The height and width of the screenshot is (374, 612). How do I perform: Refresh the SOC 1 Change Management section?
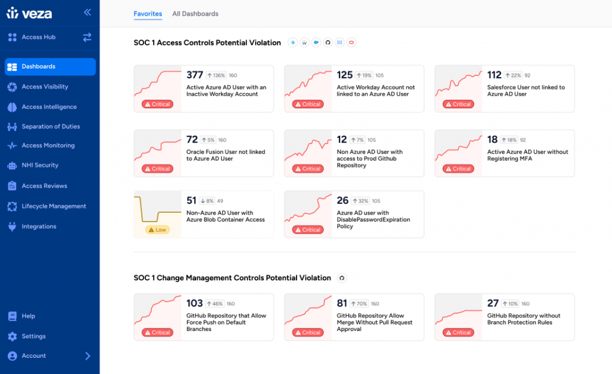[x=341, y=278]
